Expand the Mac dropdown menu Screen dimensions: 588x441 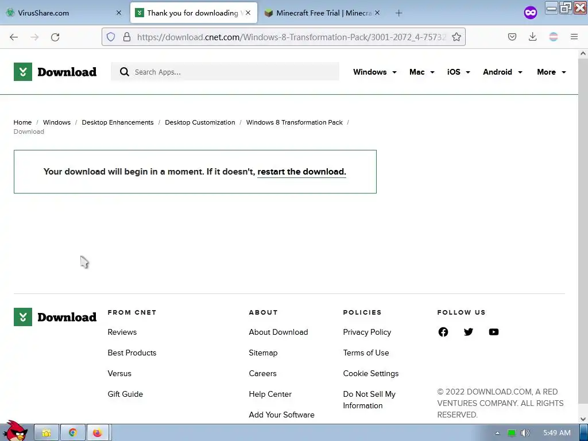(422, 72)
